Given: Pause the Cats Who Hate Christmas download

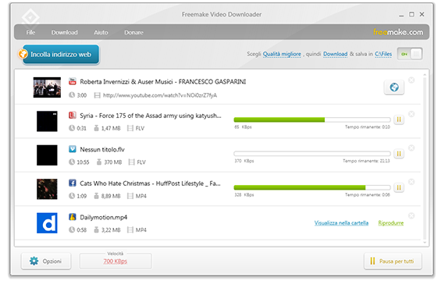Looking at the screenshot, I should pos(399,187).
